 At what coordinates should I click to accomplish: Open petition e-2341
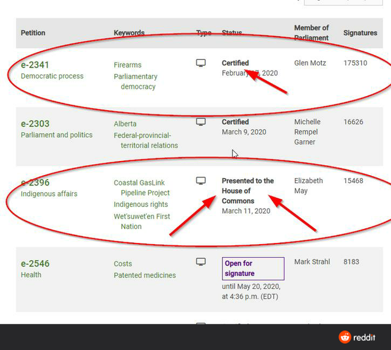coord(35,65)
